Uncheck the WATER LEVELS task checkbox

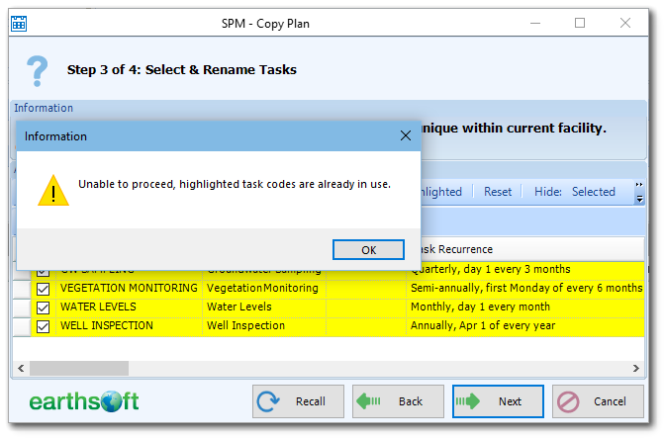[43, 307]
